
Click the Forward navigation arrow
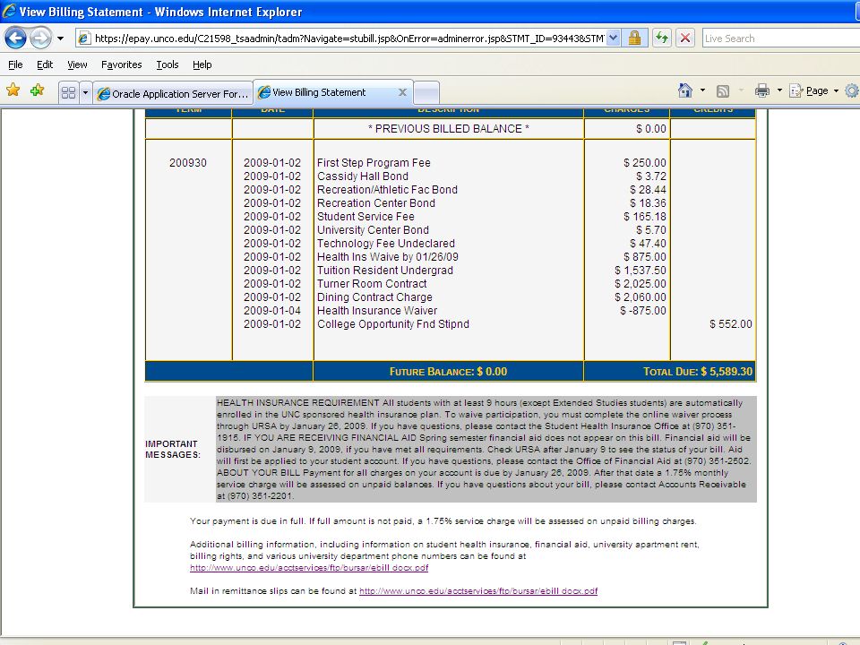coord(40,38)
